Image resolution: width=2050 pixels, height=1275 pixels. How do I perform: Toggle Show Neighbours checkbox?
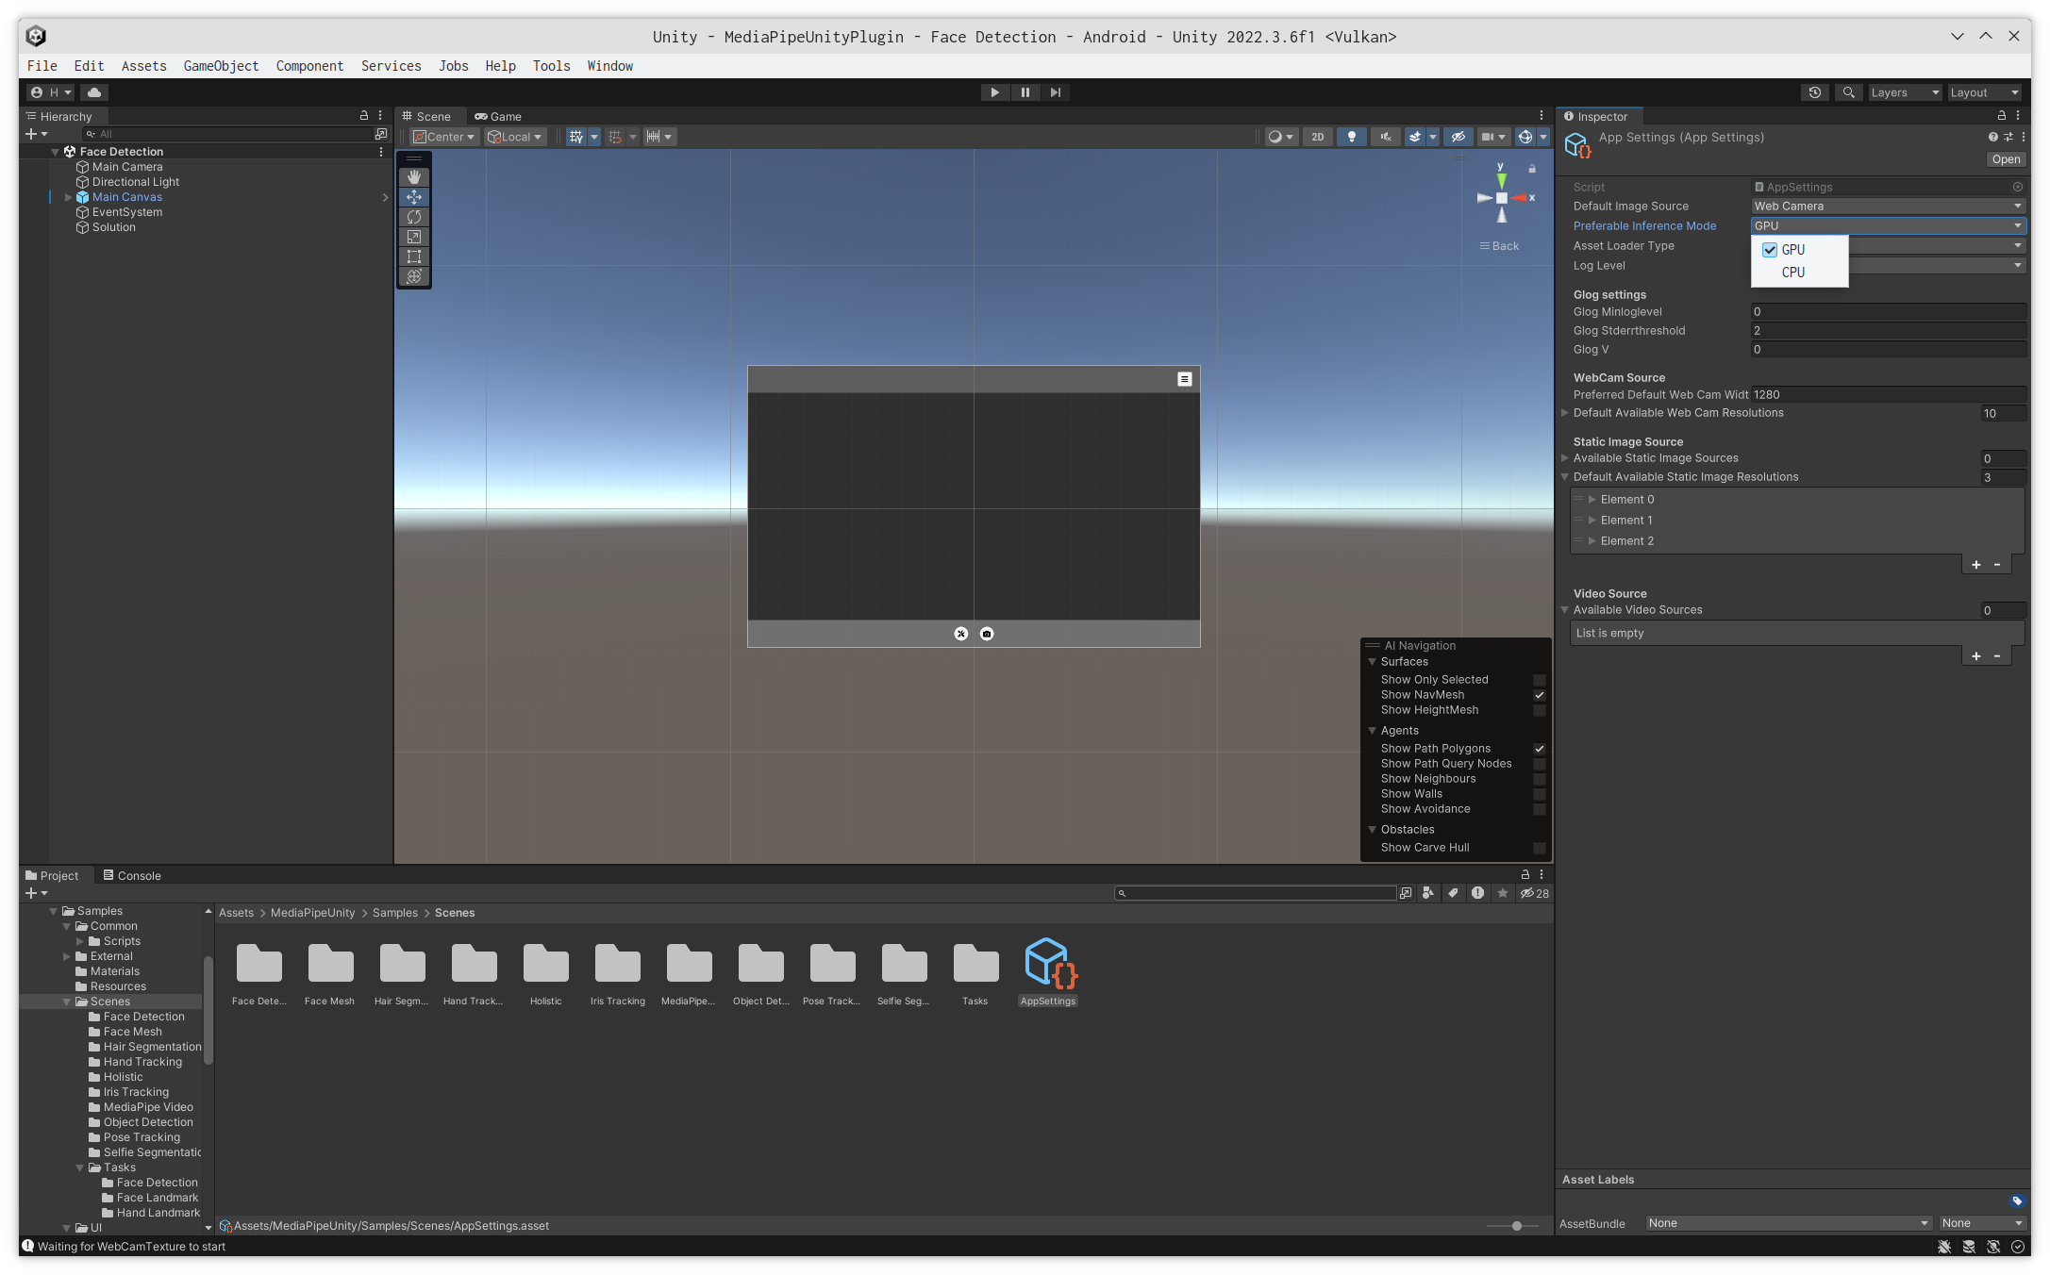pos(1539,779)
